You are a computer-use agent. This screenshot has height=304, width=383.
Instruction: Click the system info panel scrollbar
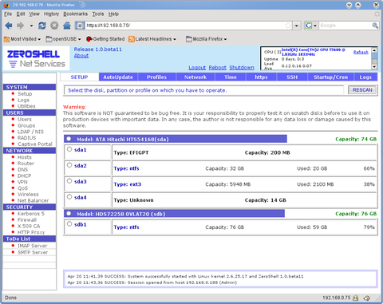coord(374,58)
